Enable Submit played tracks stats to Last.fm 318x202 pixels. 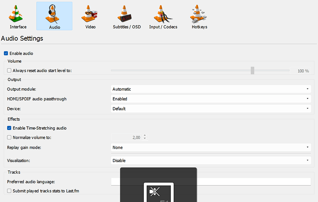9,191
